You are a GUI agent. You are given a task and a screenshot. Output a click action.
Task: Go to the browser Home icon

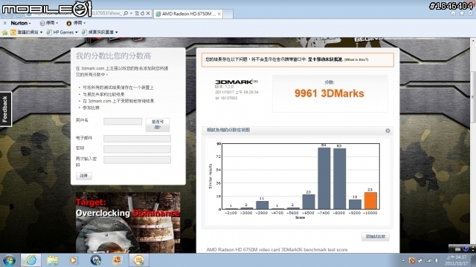pos(453,13)
